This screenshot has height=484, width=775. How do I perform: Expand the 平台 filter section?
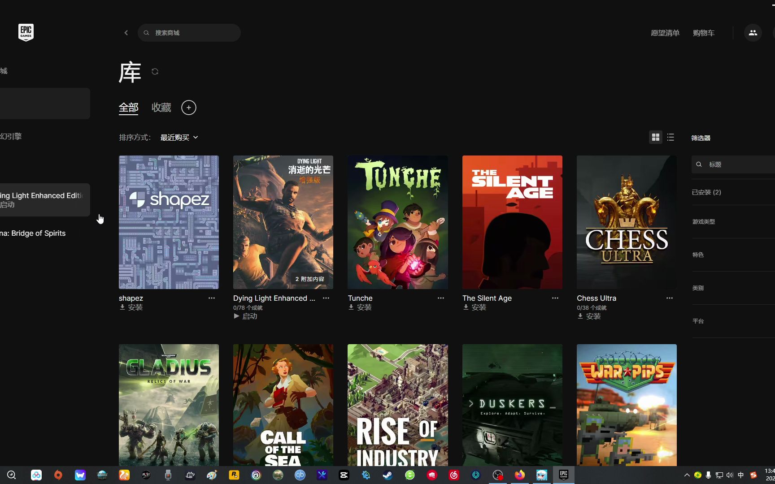pyautogui.click(x=698, y=321)
